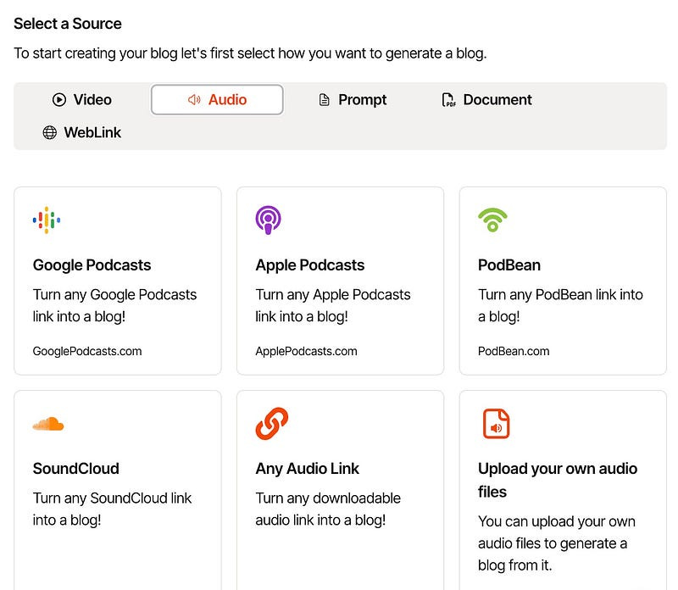678x590 pixels.
Task: Click the 'Select a Source' heading
Action: 68,24
